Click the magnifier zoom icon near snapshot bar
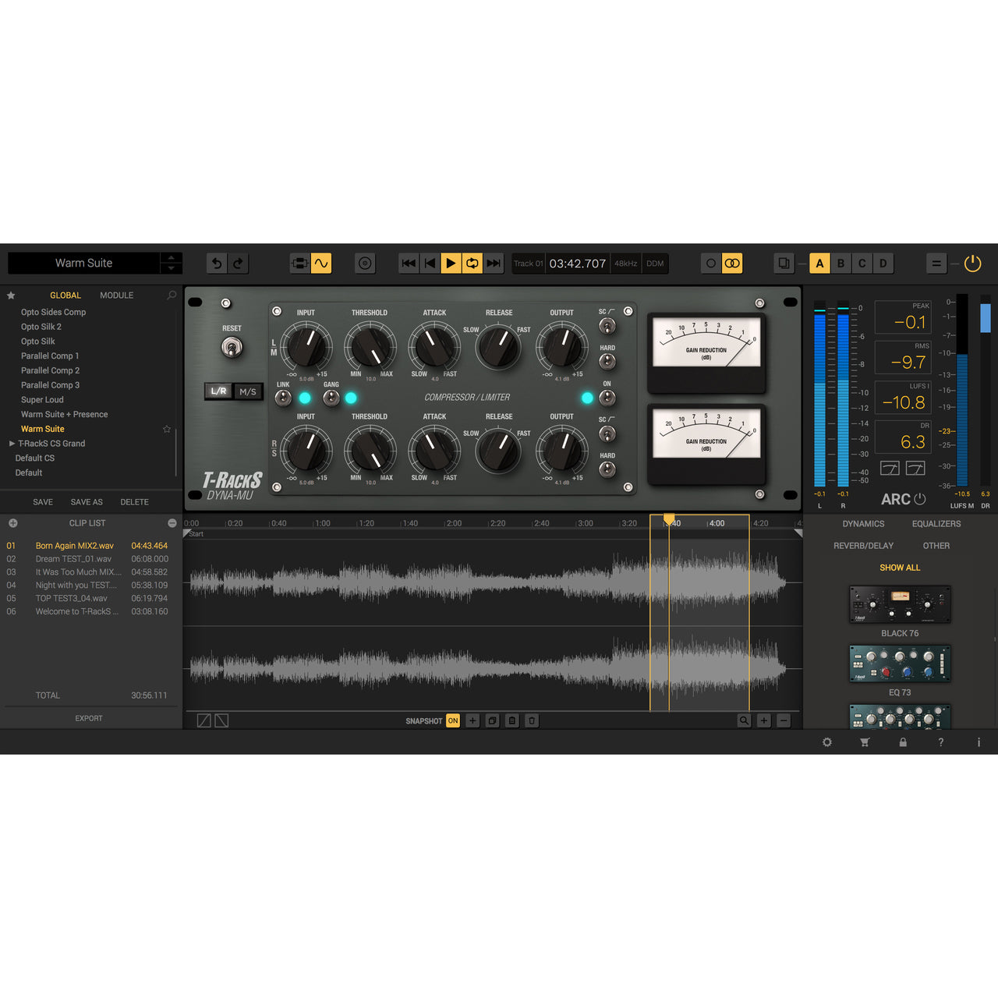The height and width of the screenshot is (998, 998). (x=745, y=720)
